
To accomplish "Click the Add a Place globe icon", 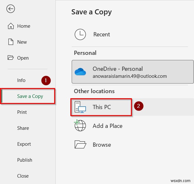I will coord(80,125).
